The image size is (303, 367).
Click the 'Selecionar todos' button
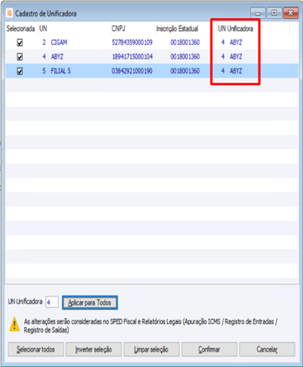point(35,350)
